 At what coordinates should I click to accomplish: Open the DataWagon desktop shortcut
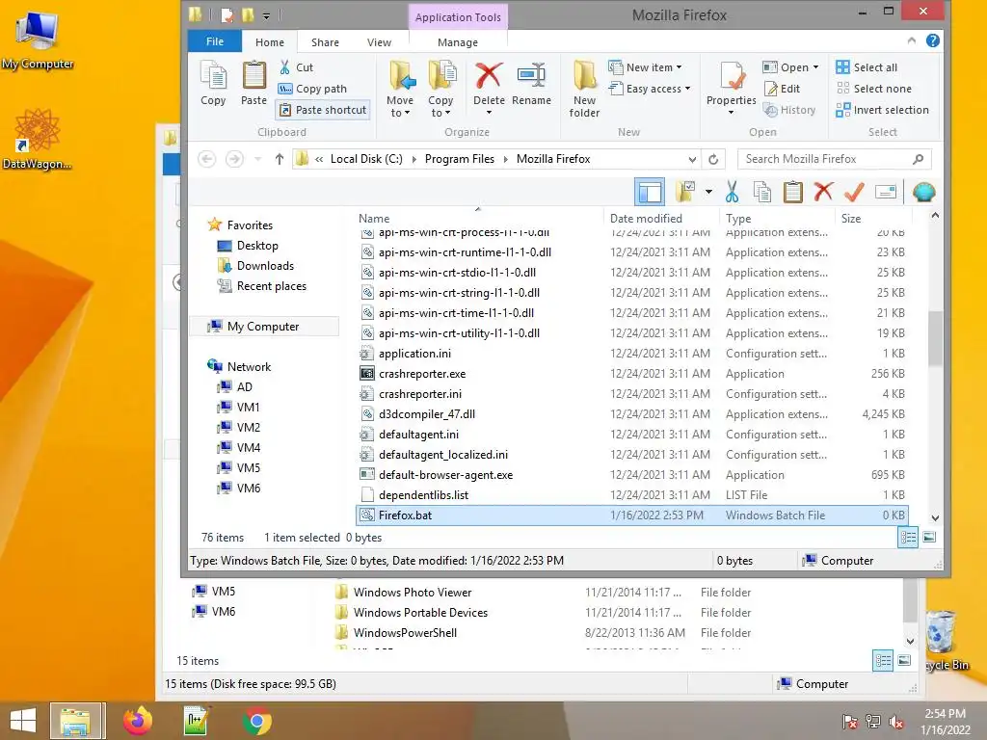pyautogui.click(x=38, y=140)
